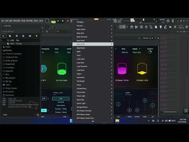Show hidden system tray icons chevron
This screenshot has height=142, width=189.
tap(148, 121)
